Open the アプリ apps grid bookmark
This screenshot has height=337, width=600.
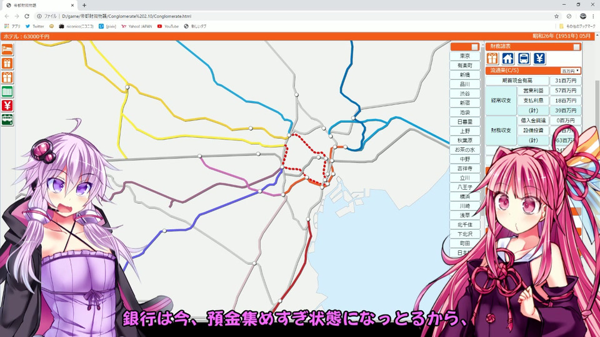12,26
